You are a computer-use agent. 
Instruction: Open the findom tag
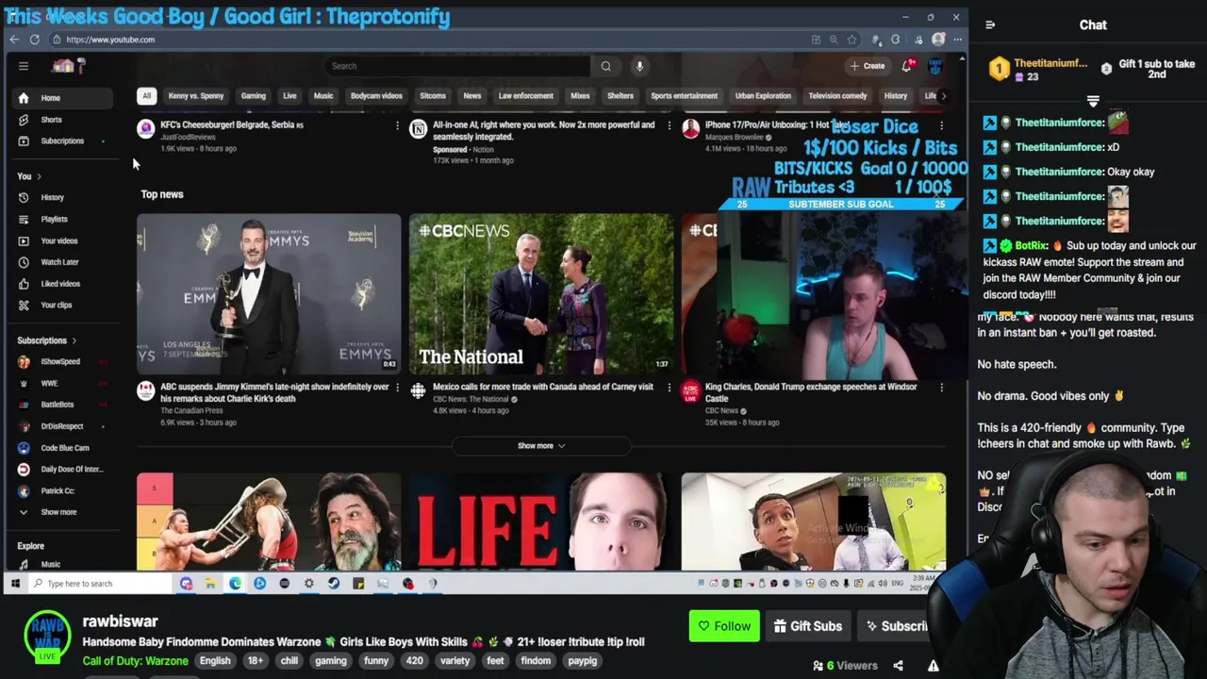coord(536,661)
